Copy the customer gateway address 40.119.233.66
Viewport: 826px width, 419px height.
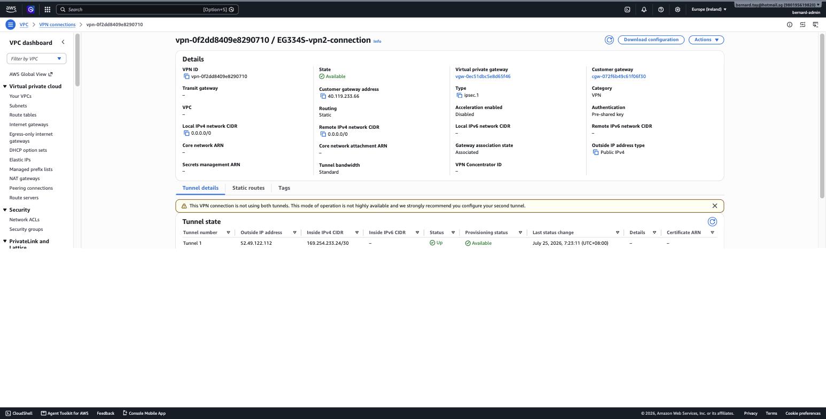coord(323,96)
